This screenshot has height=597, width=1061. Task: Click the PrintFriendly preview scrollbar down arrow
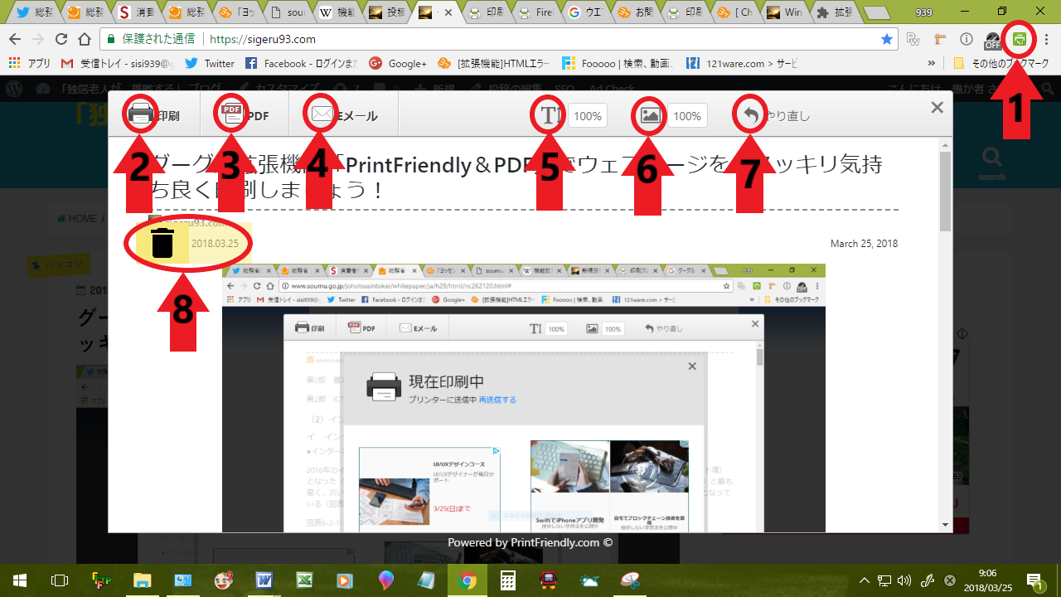(946, 525)
